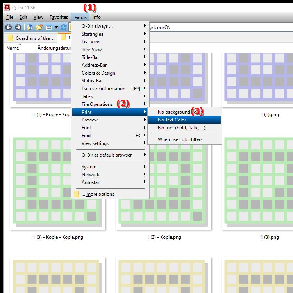Click the Back navigation arrow icon

(x=9, y=27)
